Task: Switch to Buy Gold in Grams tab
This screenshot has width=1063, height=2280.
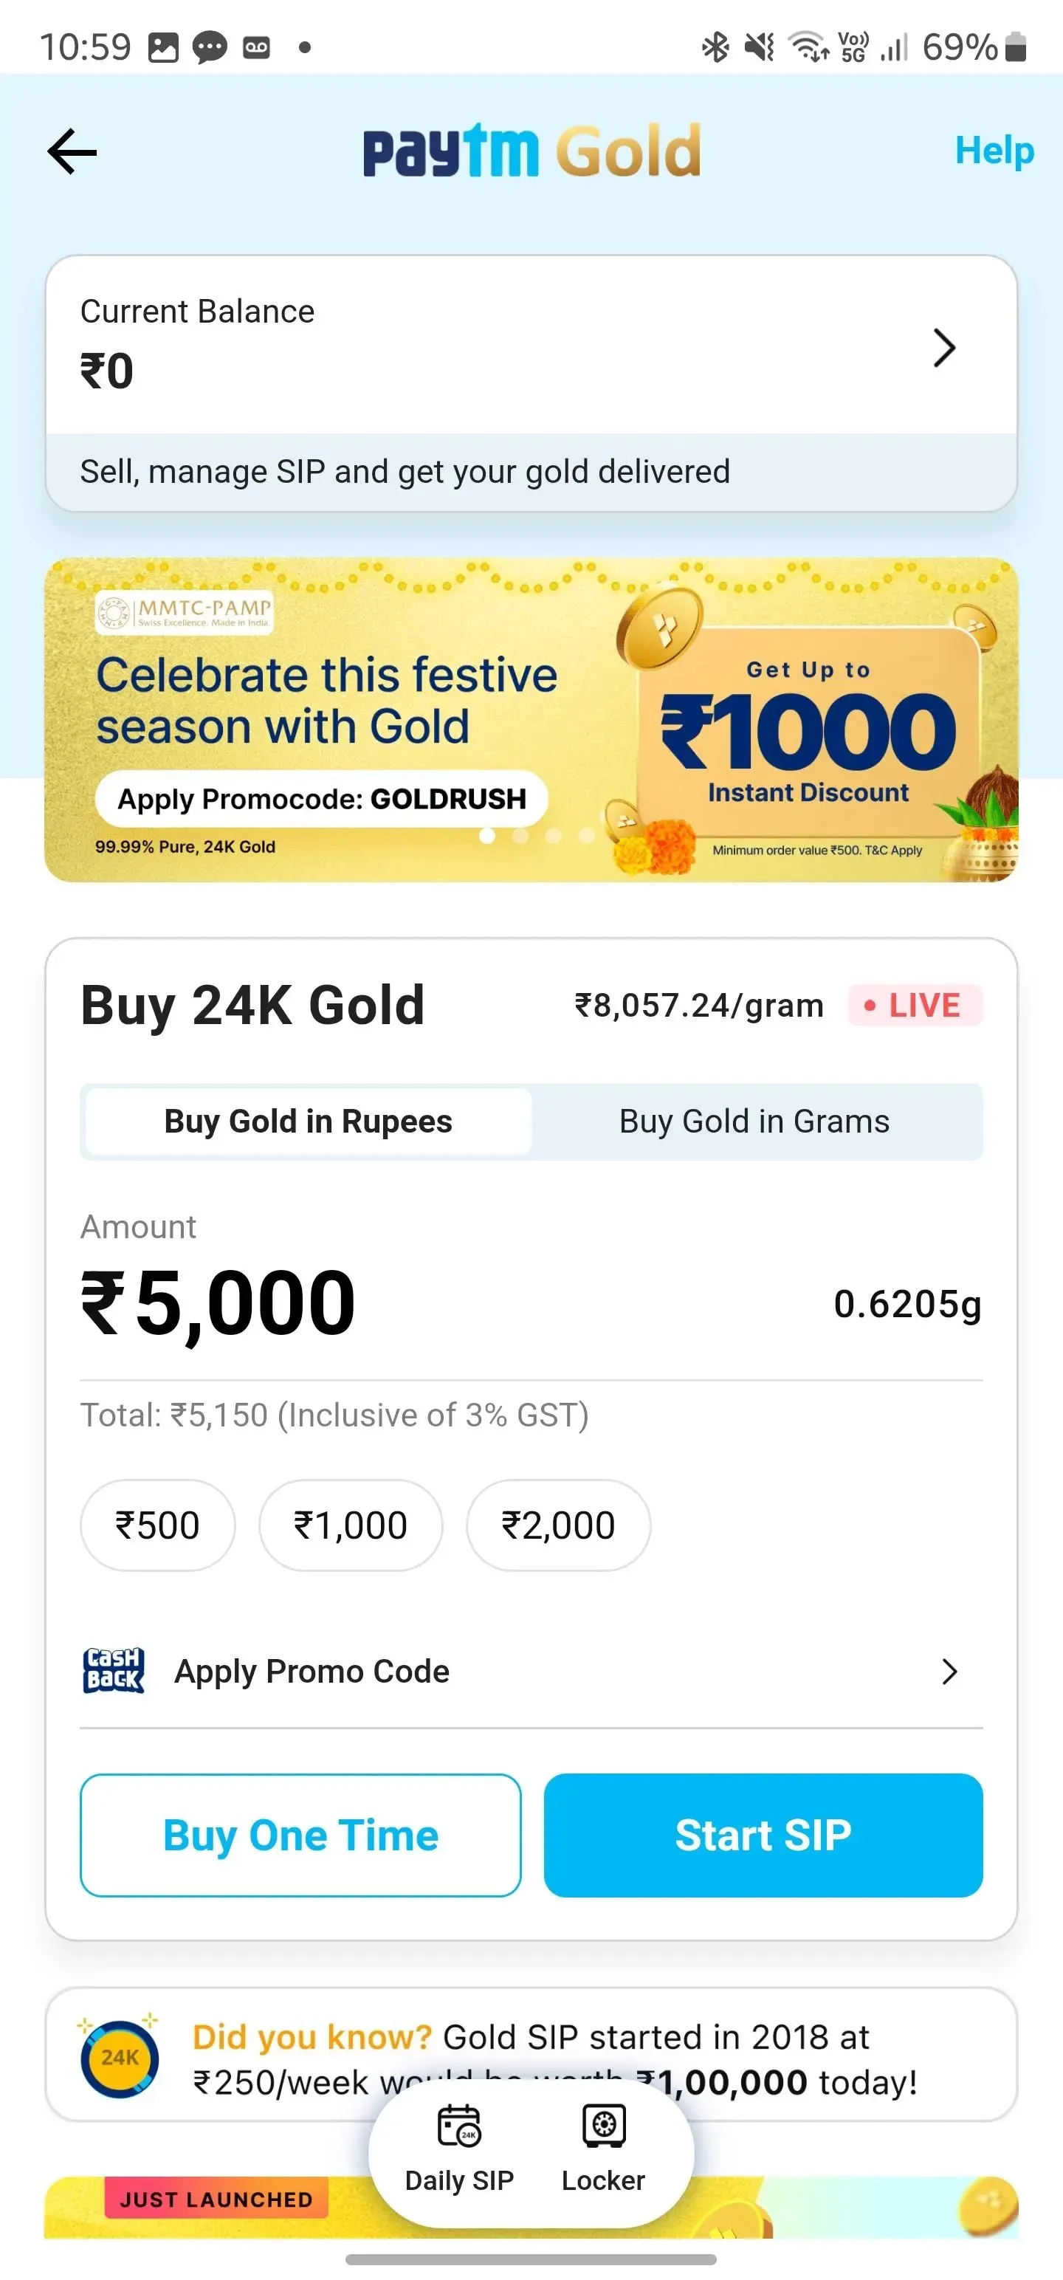Action: [x=754, y=1122]
